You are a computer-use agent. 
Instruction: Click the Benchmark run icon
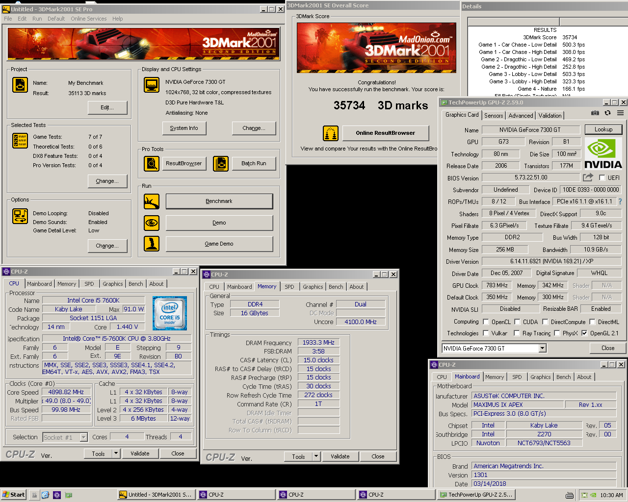[152, 201]
